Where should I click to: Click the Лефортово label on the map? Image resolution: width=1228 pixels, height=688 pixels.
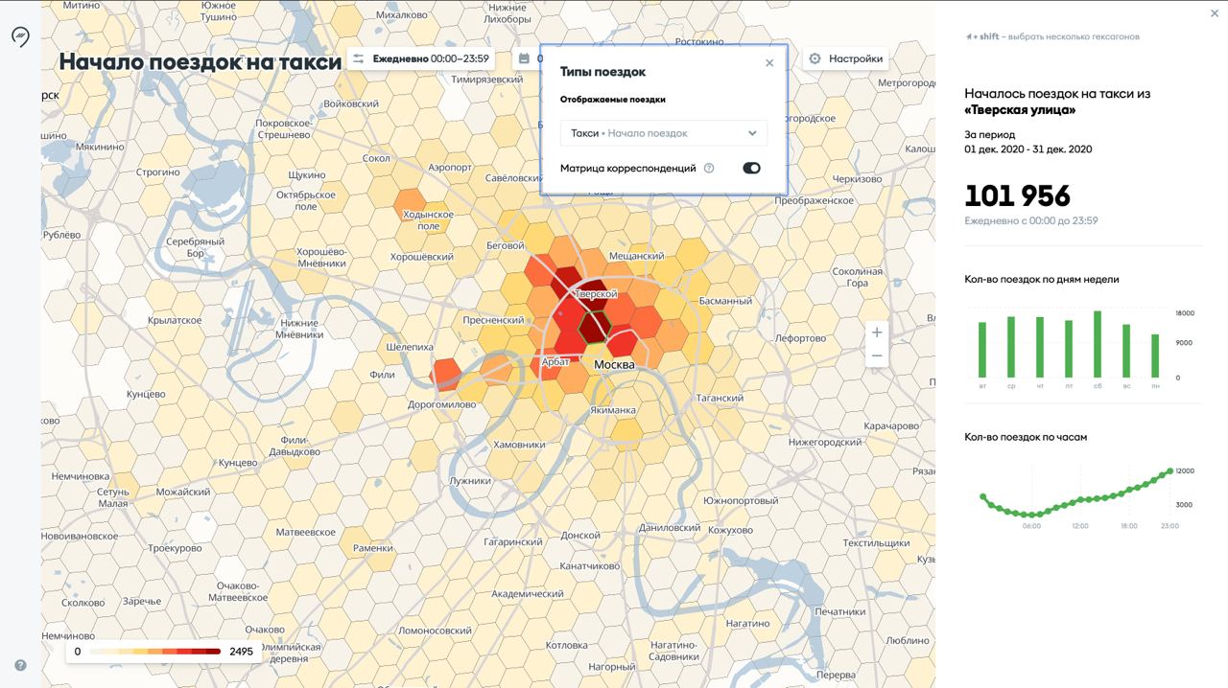800,338
